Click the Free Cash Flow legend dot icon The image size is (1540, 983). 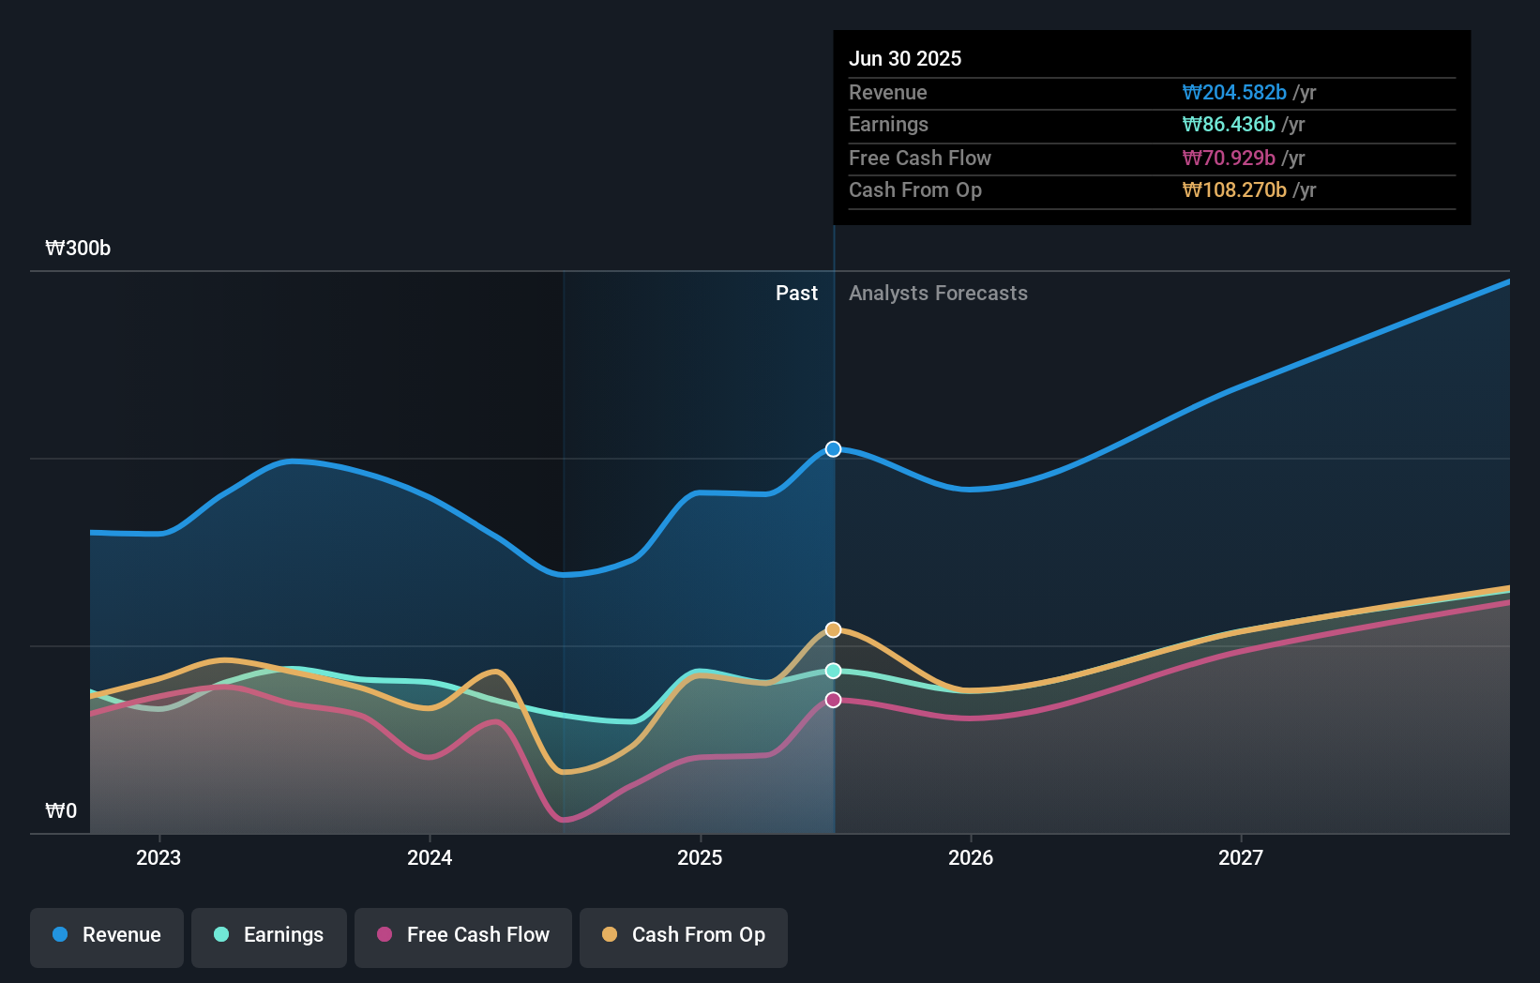385,935
